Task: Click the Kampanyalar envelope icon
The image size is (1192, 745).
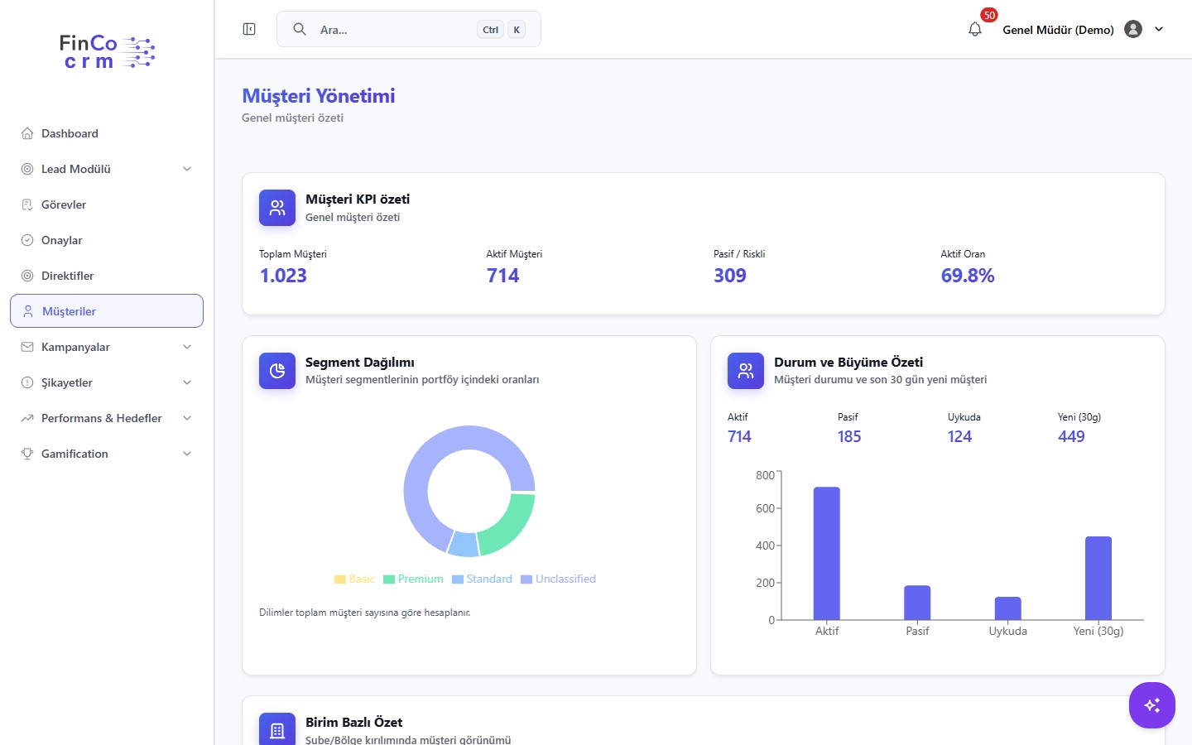Action: pos(27,347)
